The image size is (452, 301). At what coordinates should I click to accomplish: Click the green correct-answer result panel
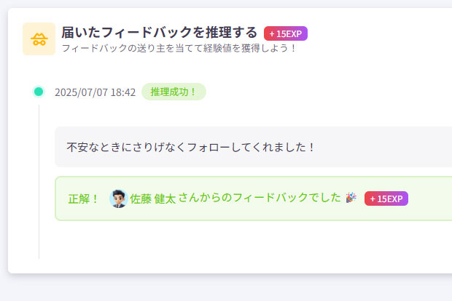254,198
